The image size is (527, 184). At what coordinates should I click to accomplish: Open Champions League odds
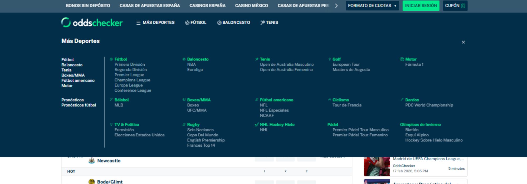pyautogui.click(x=132, y=80)
